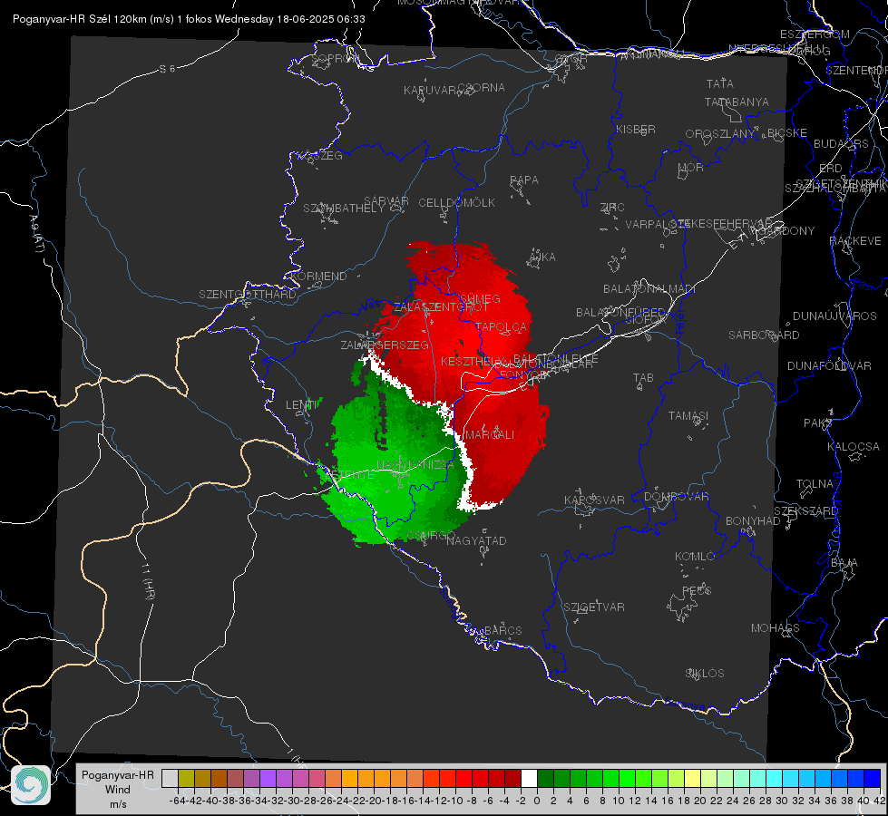Click the PECS city label
The height and width of the screenshot is (816, 888).
tap(696, 590)
